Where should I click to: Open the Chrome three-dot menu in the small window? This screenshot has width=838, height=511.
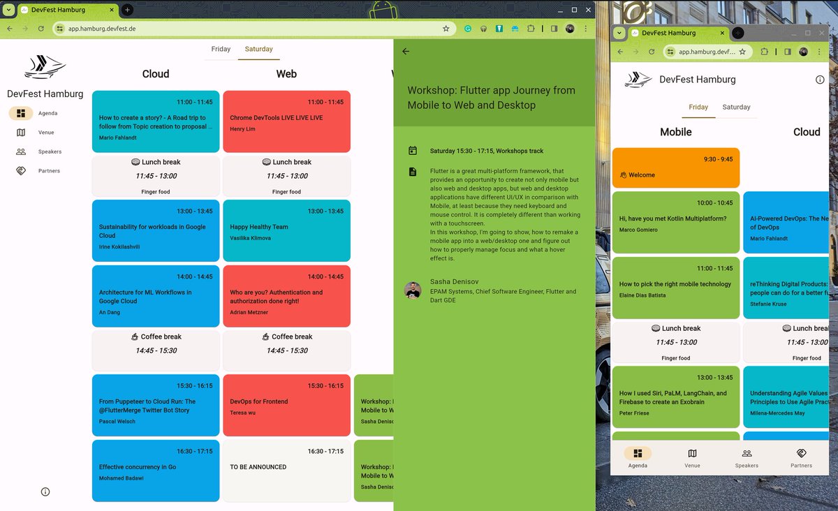point(819,52)
